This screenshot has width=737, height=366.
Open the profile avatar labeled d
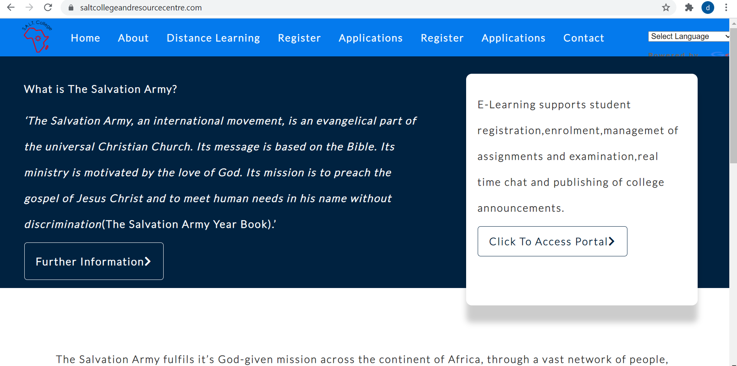coord(708,7)
